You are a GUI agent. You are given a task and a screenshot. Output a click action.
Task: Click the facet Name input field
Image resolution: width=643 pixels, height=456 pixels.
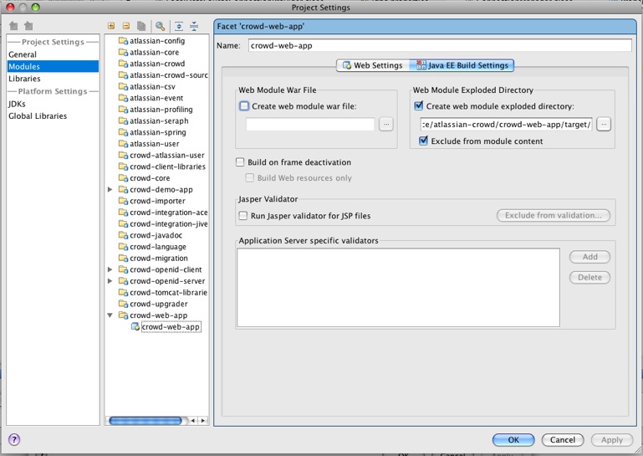pyautogui.click(x=439, y=46)
